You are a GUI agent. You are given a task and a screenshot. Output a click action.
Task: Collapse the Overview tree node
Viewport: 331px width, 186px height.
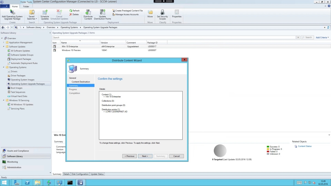[2, 38]
